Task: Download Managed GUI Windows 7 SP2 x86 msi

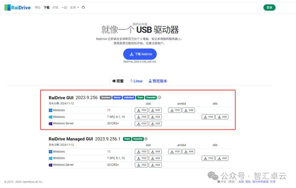Action: coord(208,158)
